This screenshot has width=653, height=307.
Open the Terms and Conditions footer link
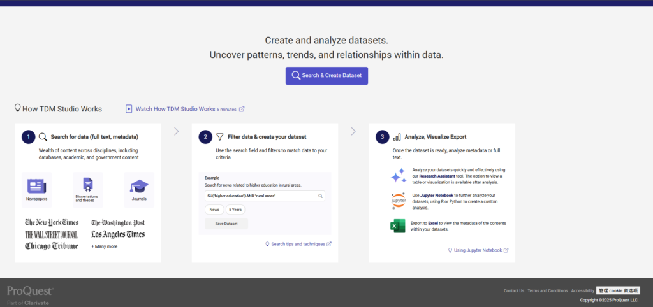(x=547, y=290)
